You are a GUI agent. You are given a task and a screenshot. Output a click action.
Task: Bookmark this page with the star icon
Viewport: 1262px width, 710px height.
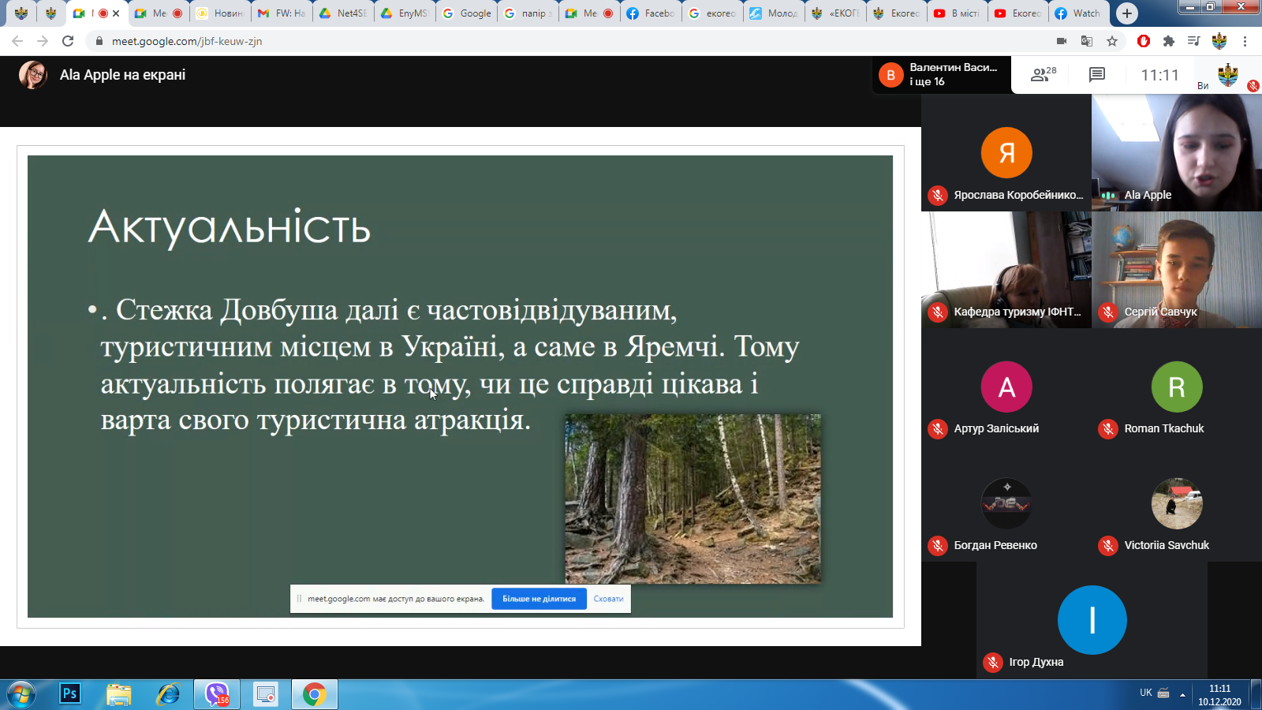click(1112, 41)
